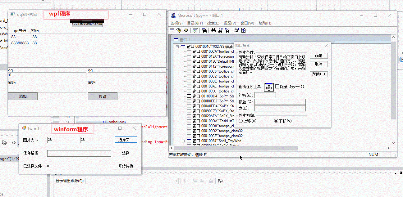Click the Find Previous binoculars icon in Spy++

227,30
